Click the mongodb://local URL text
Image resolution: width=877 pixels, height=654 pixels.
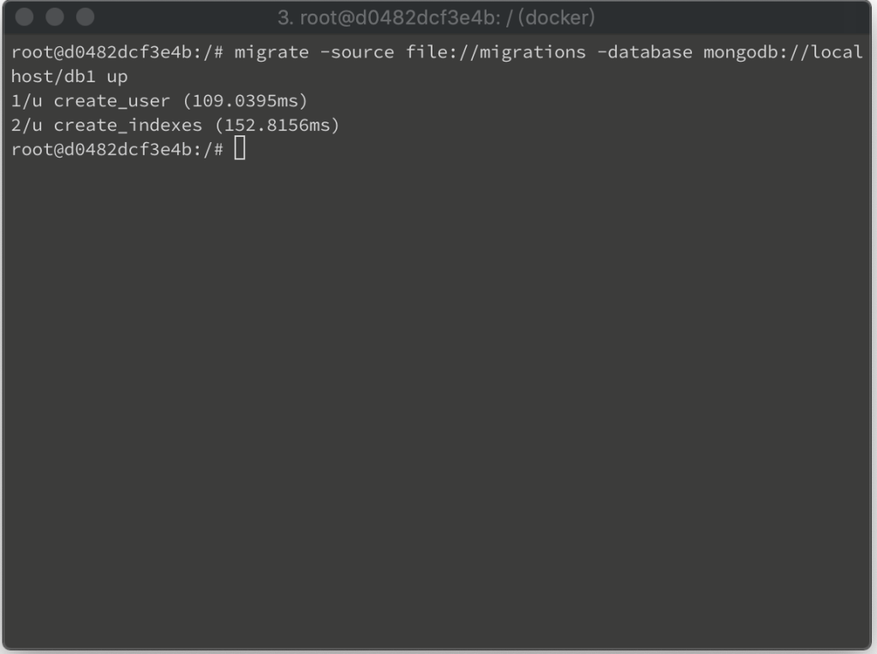[x=783, y=52]
